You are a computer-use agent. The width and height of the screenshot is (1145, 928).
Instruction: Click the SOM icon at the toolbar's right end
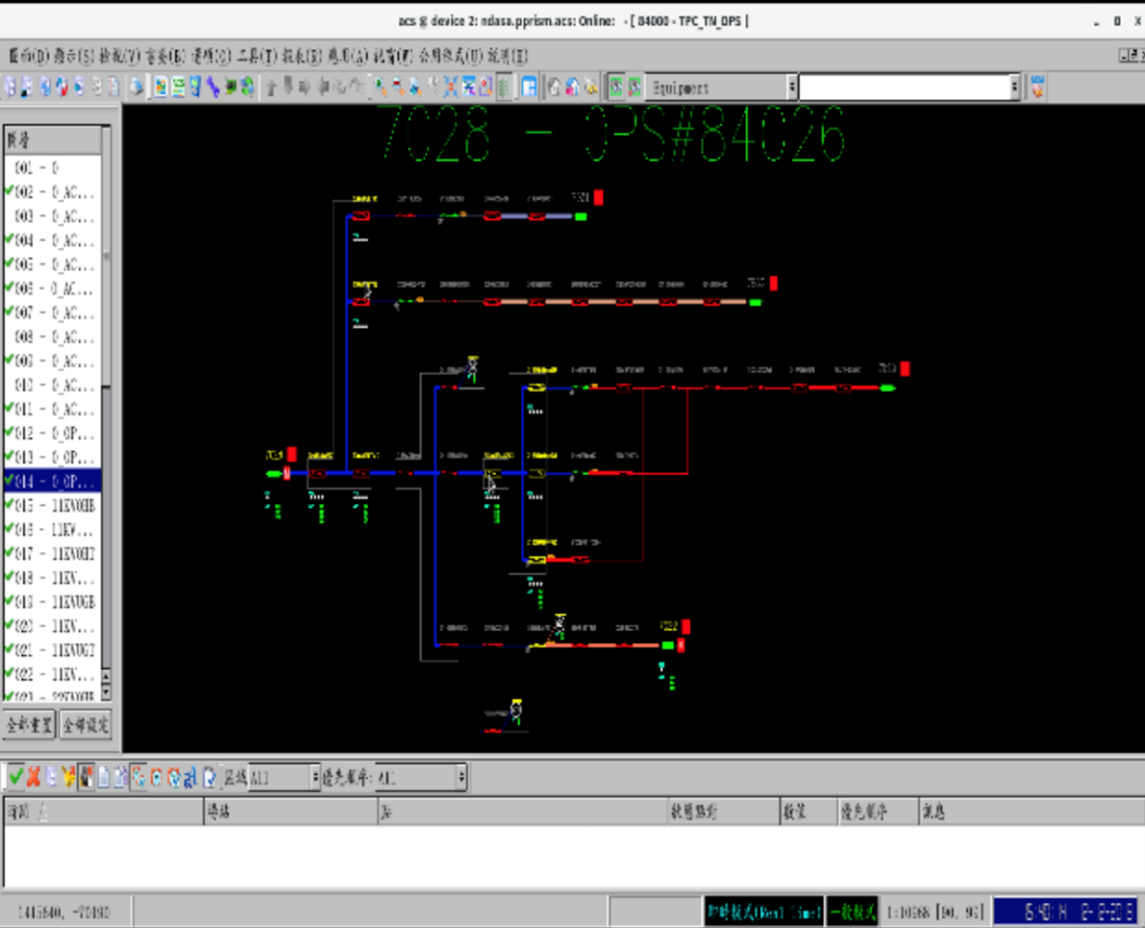[1037, 88]
